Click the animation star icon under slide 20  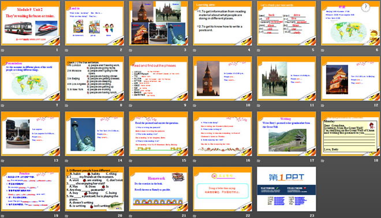(x=66, y=216)
